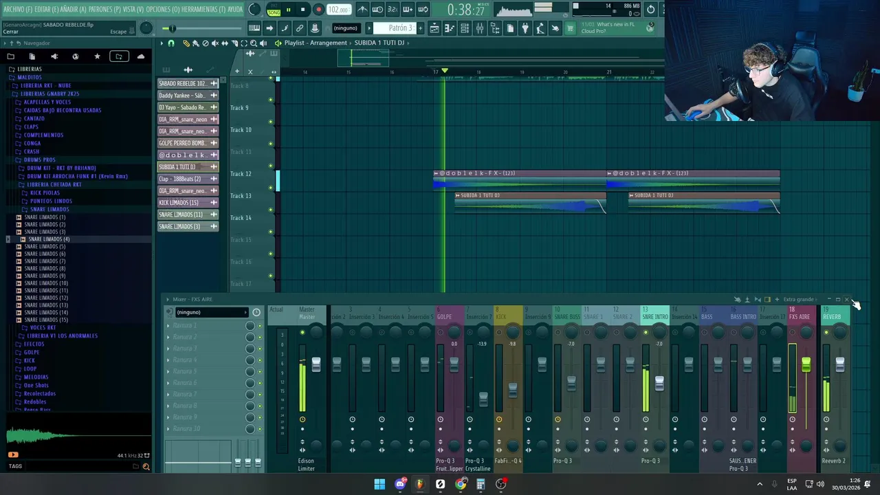Viewport: 880px width, 495px height.
Task: Open the mixer input (ninguno) dropdown
Action: [x=210, y=312]
